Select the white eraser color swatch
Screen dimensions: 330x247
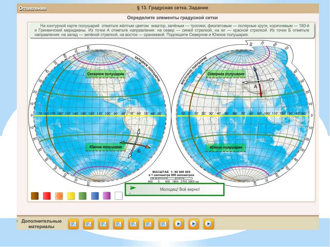(x=119, y=196)
